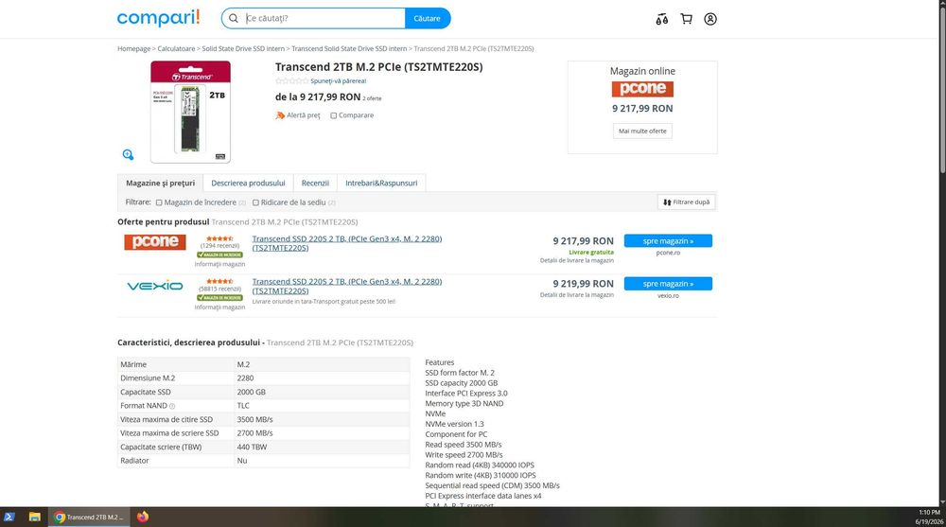The image size is (946, 527).
Task: Click the Spuneți-vă părerea! link
Action: 339,80
